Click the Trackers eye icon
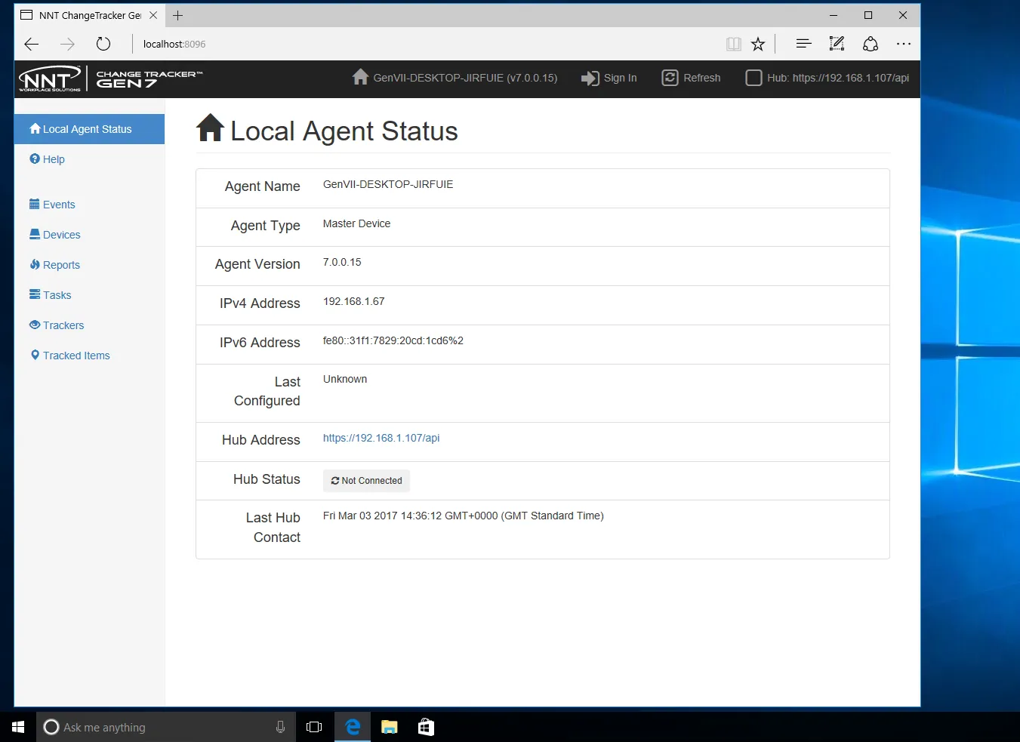The width and height of the screenshot is (1020, 742). tap(35, 325)
